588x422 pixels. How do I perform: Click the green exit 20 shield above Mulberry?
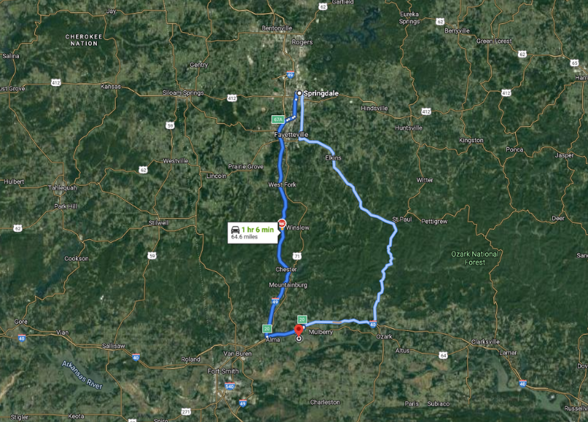pyautogui.click(x=302, y=319)
